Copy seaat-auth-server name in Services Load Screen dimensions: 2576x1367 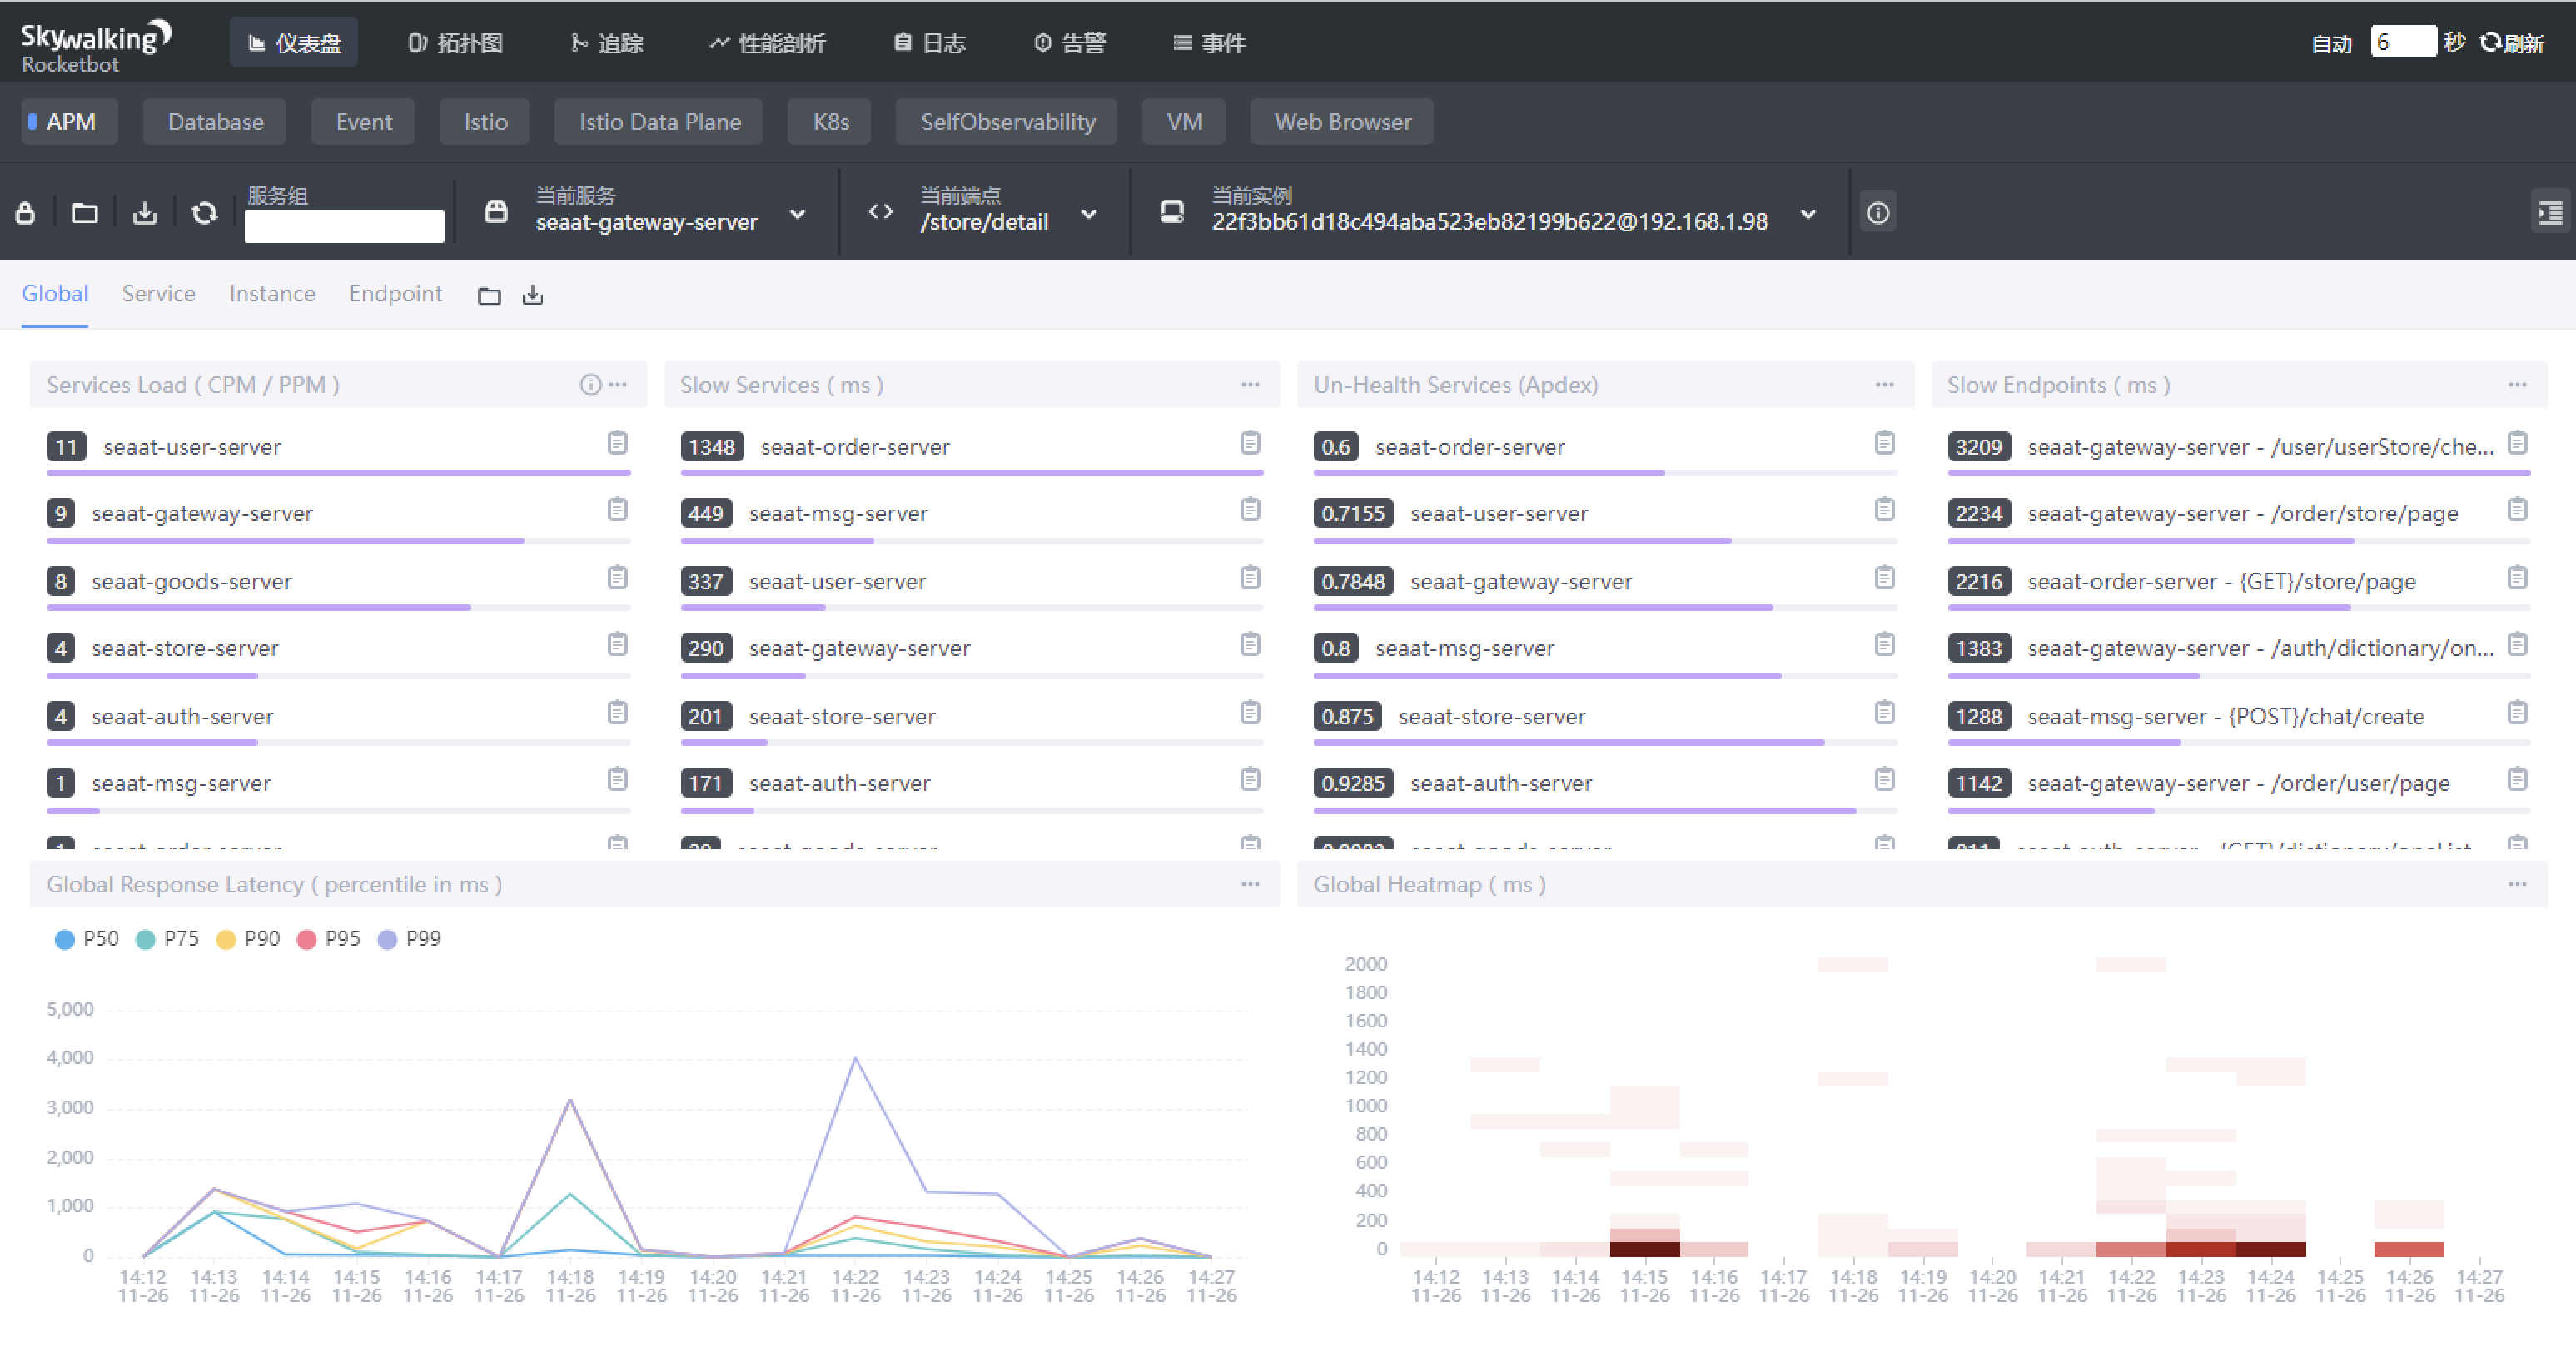618,712
